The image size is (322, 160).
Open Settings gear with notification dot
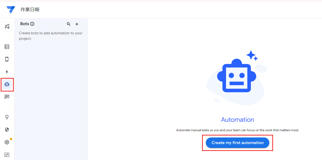point(7,142)
